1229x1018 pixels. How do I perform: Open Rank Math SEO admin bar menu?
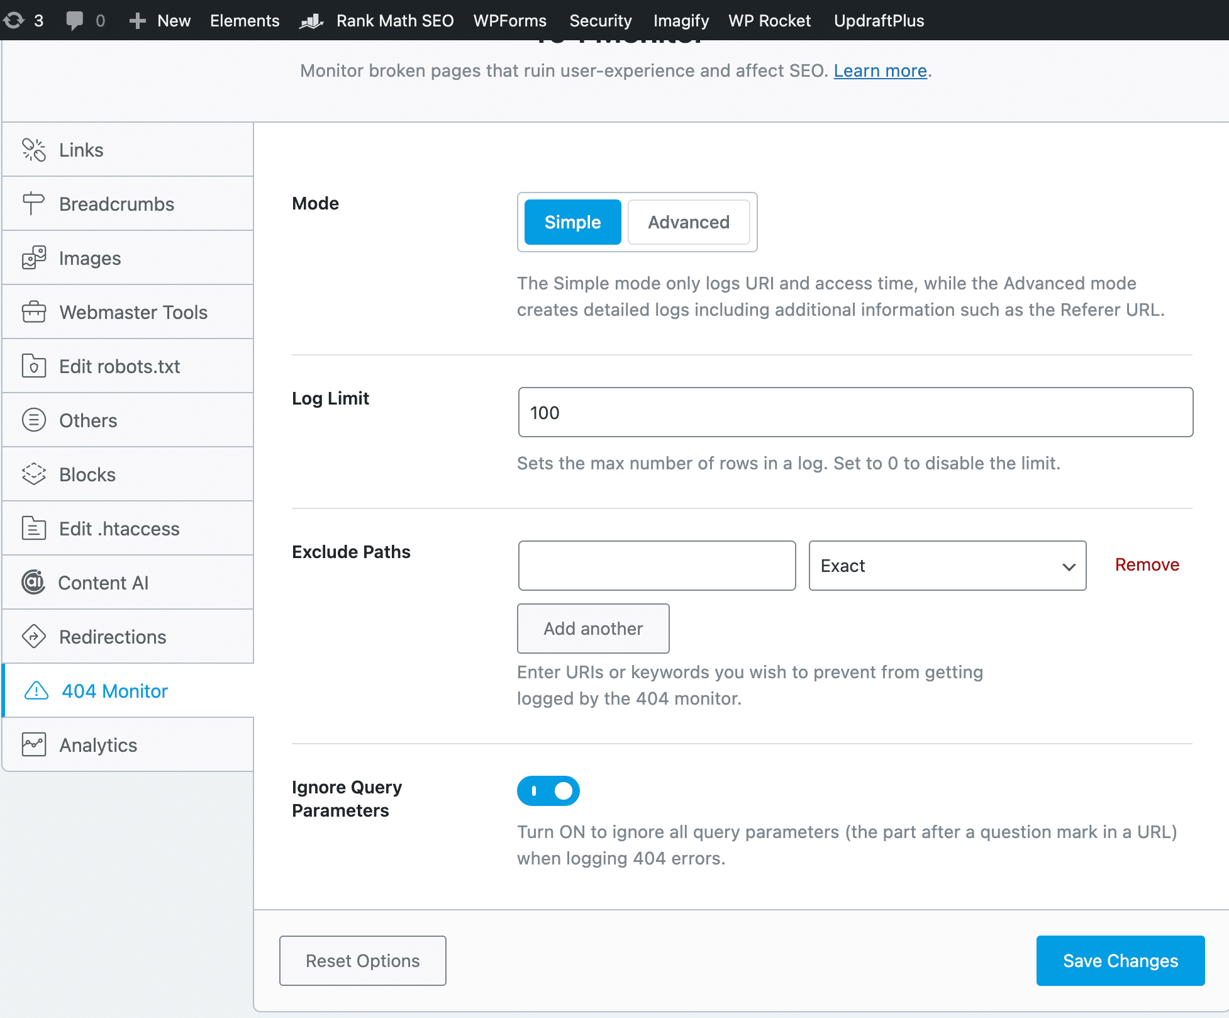pyautogui.click(x=394, y=20)
